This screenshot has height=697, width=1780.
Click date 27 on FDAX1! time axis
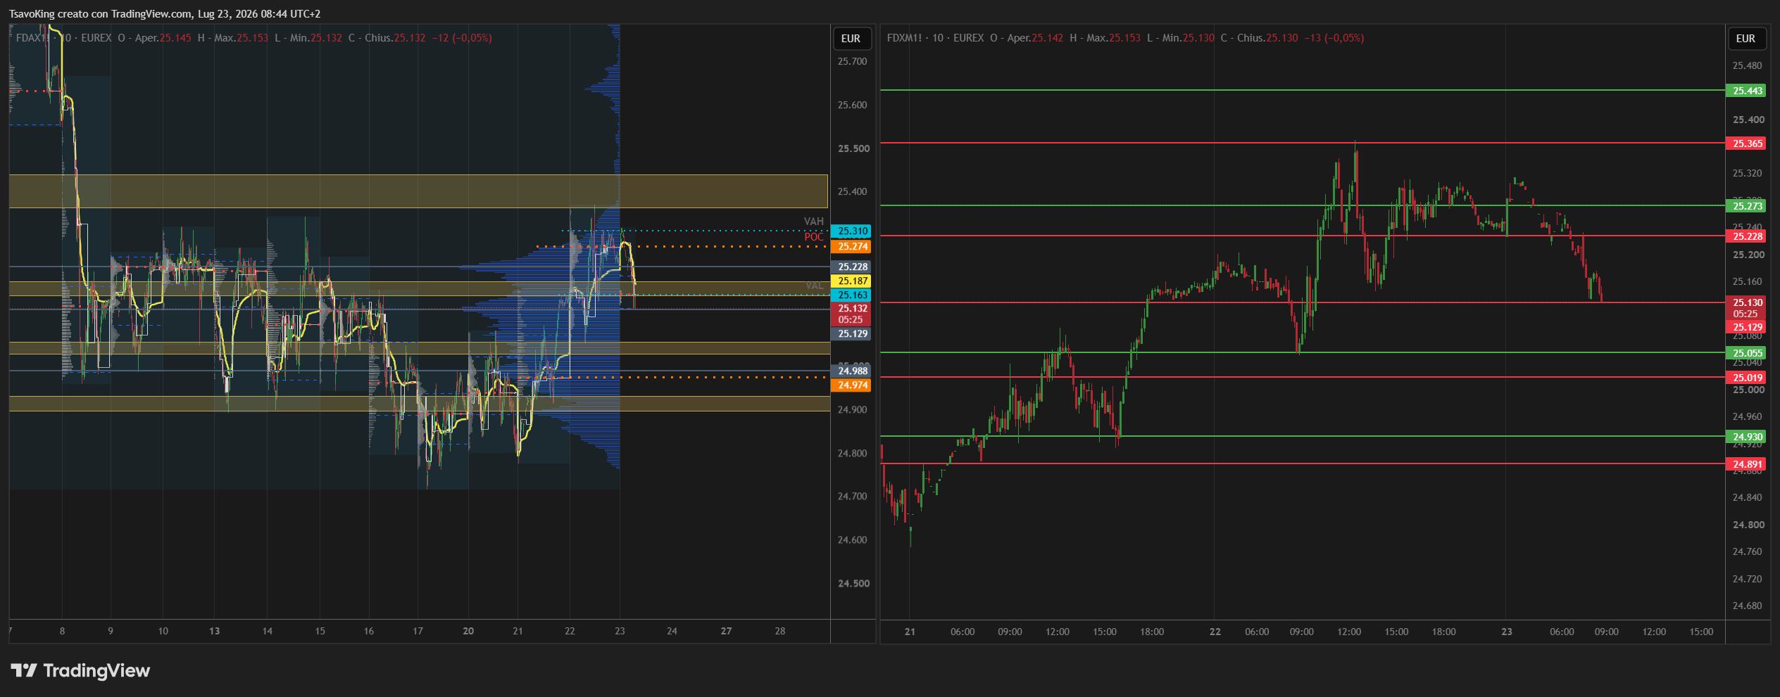click(x=726, y=631)
